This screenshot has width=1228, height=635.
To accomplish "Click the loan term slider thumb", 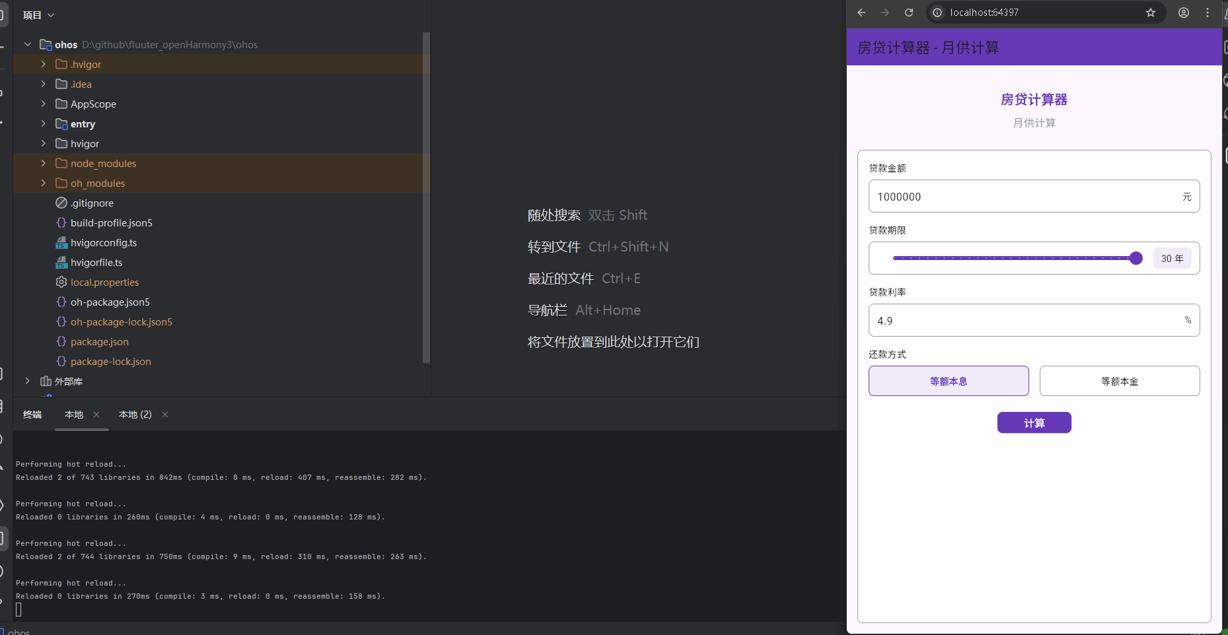I will [x=1136, y=258].
